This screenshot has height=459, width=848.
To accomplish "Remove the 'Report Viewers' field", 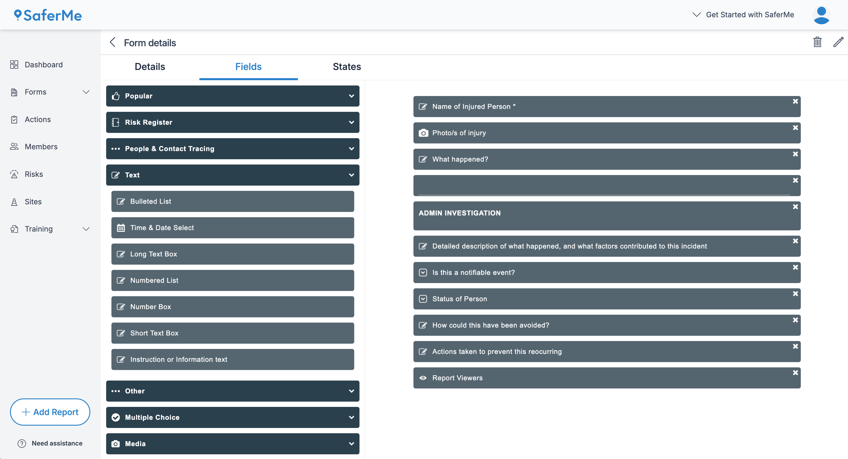I will pyautogui.click(x=796, y=373).
